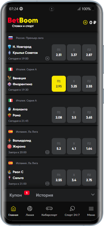The image size is (104, 226).
Task: Expand the coupon panel chevron
Action: coord(93,195)
